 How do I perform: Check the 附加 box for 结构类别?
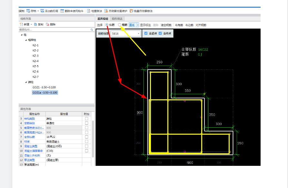[x=86, y=119]
